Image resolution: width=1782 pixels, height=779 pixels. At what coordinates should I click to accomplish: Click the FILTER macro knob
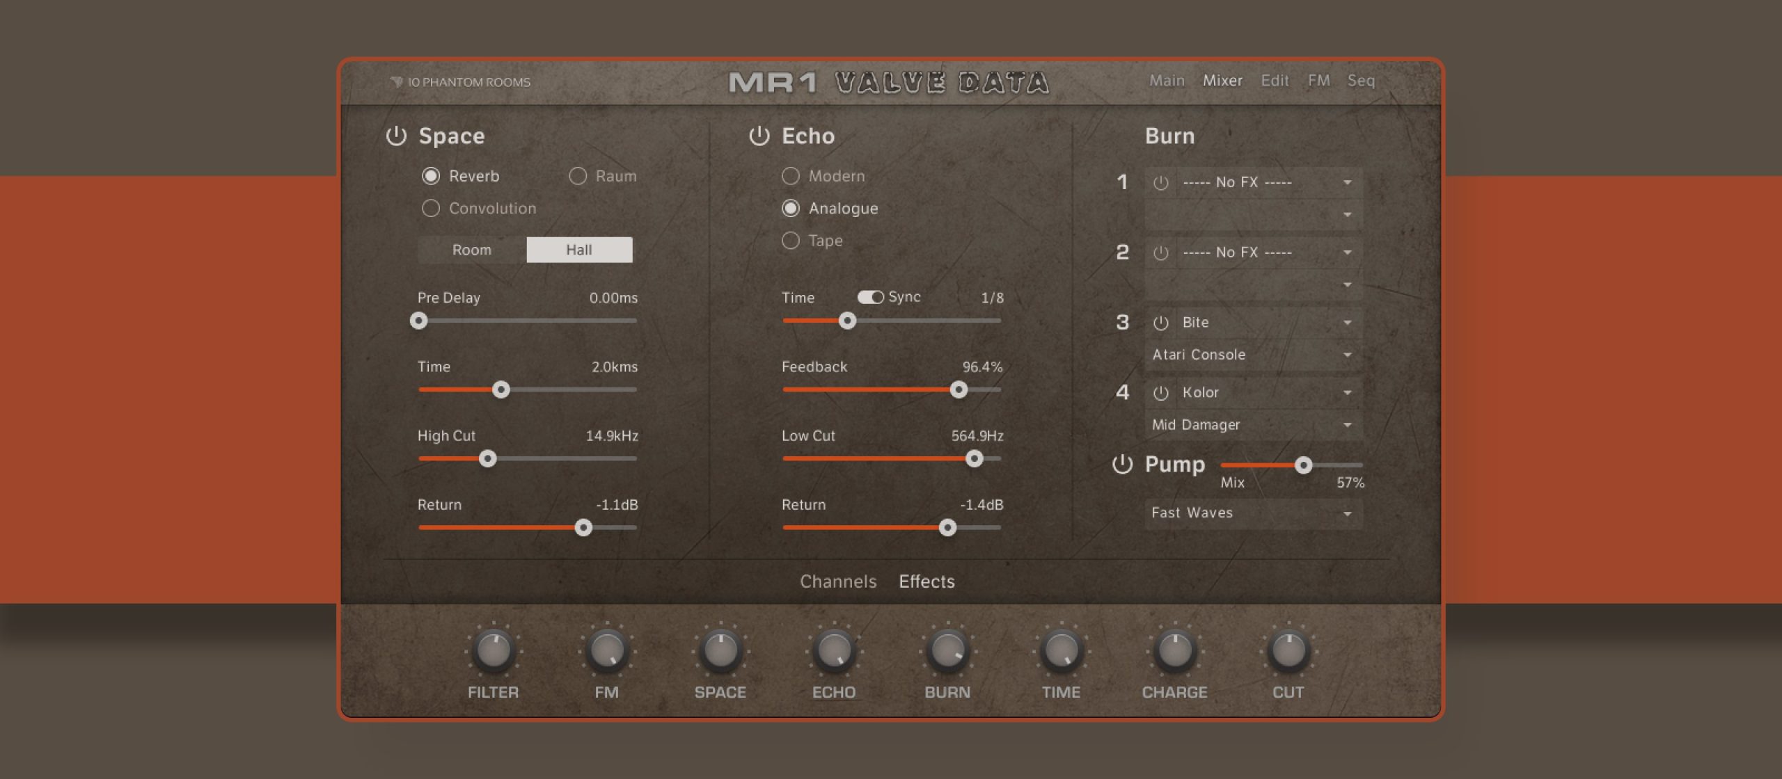point(493,650)
